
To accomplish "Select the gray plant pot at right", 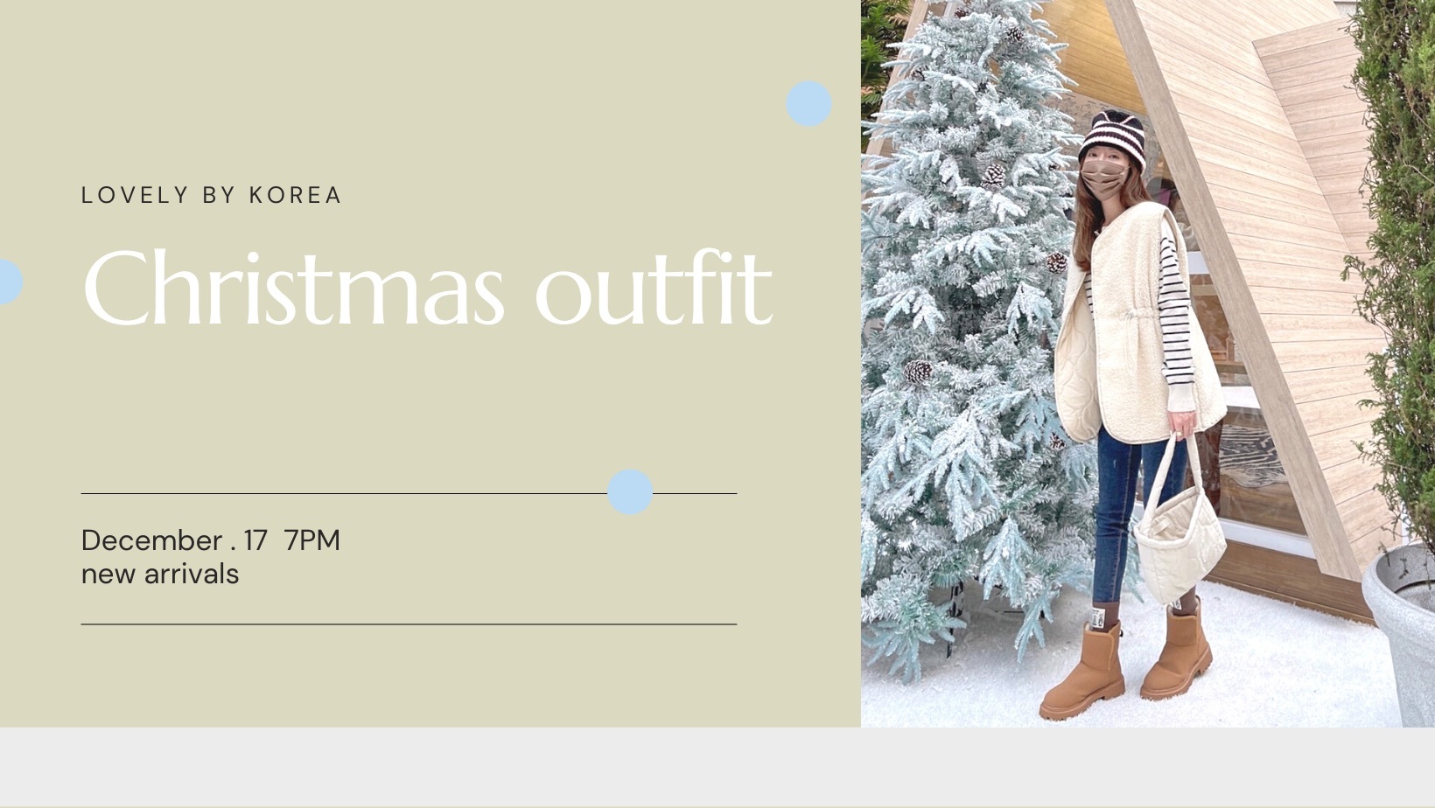I will click(1400, 630).
